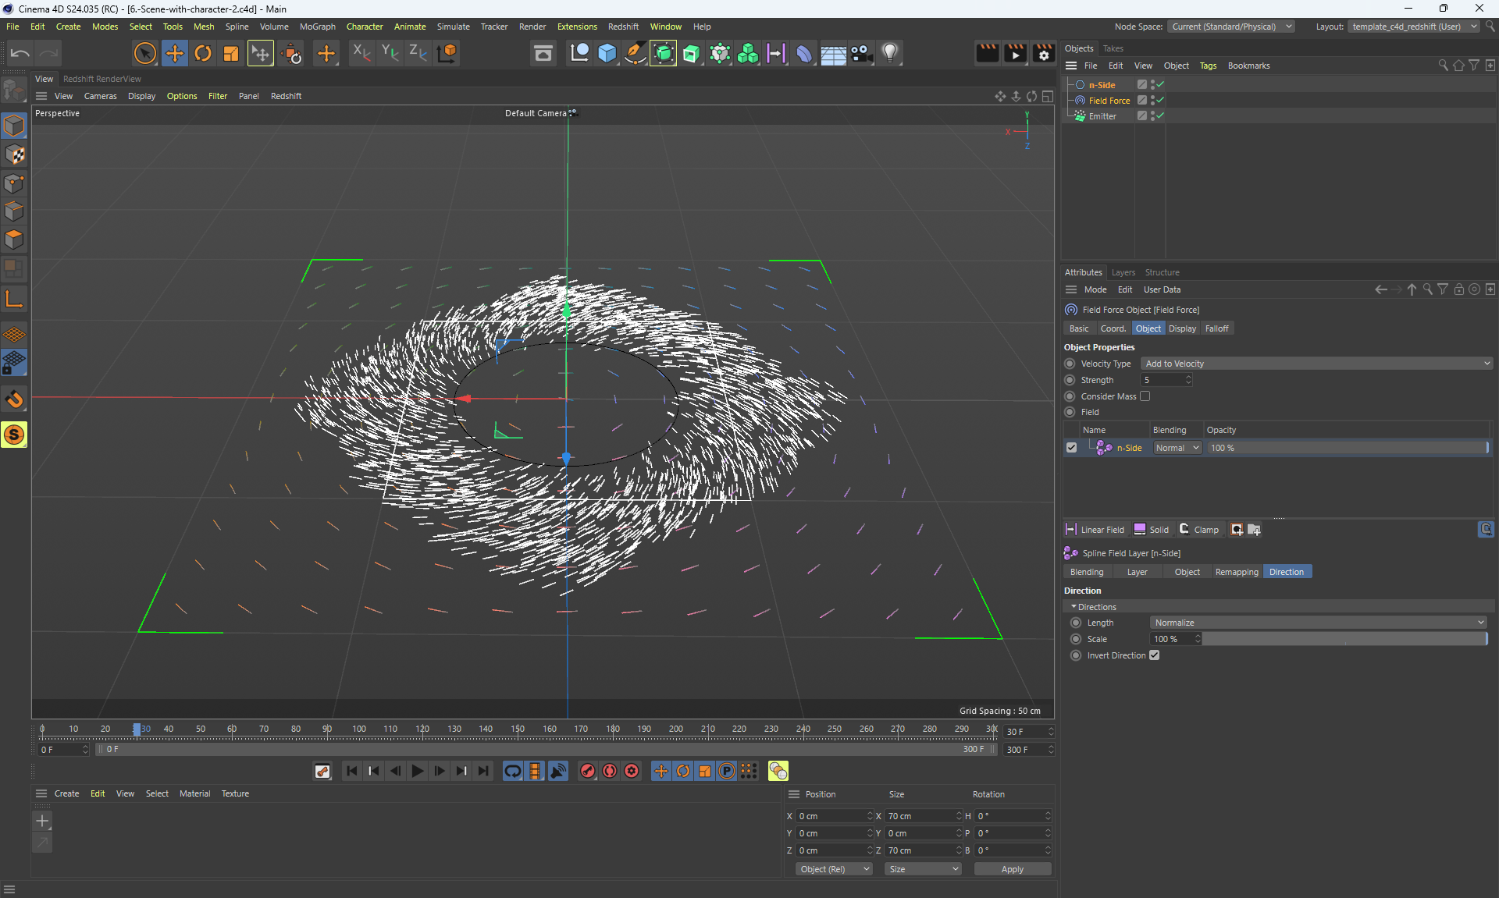The image size is (1499, 898).
Task: Click the Light object icon
Action: tap(890, 53)
